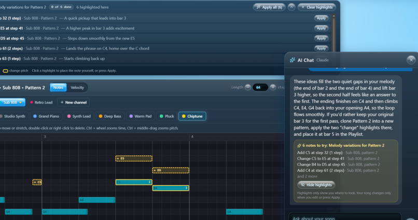Click the resize handle on the C5 note

[x=149, y=182]
